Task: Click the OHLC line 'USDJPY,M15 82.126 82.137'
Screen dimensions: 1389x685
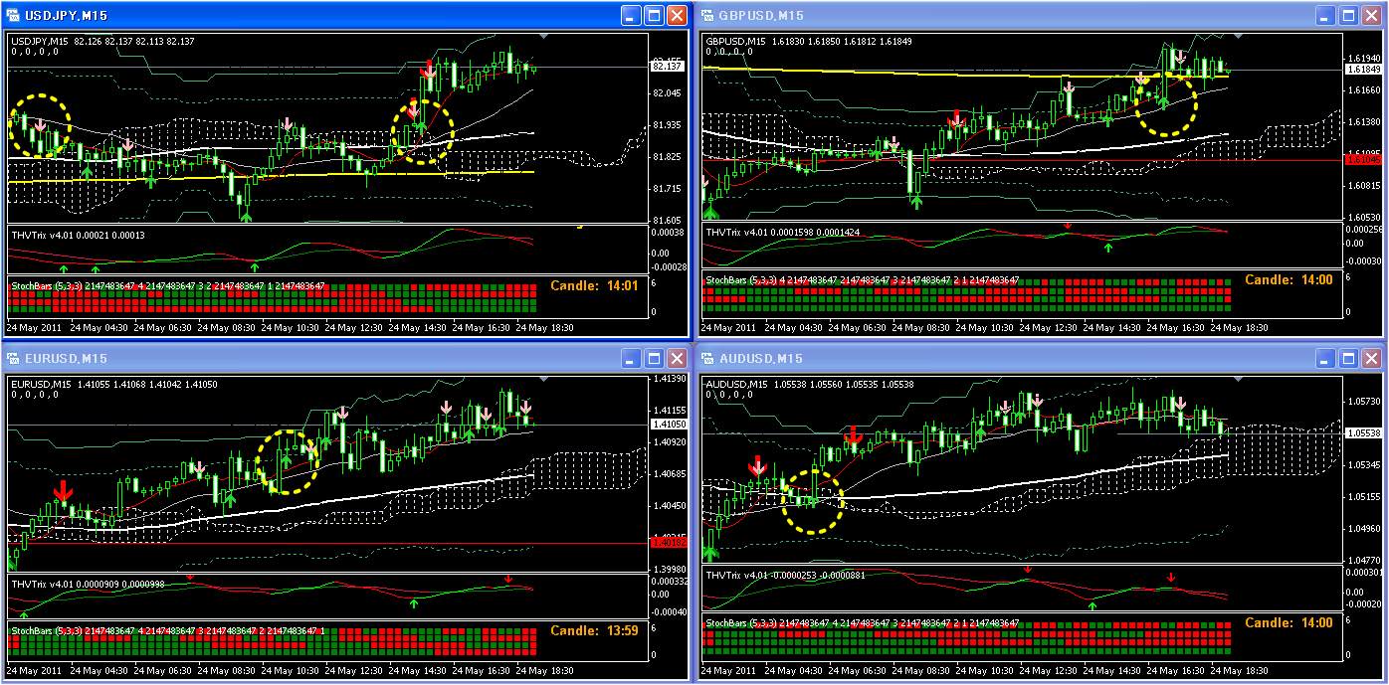Action: tap(102, 41)
